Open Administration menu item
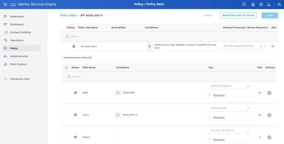 22,56
